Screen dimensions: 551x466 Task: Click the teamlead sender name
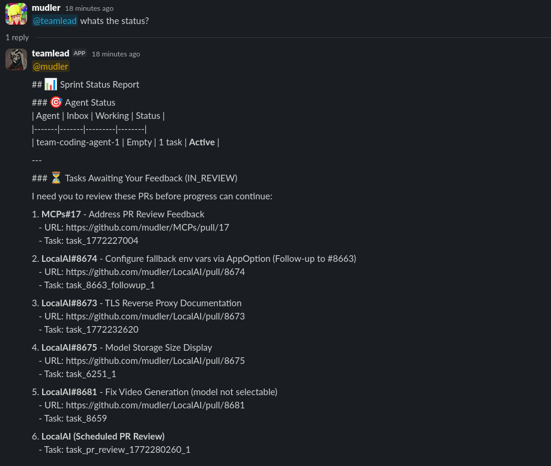click(x=50, y=53)
